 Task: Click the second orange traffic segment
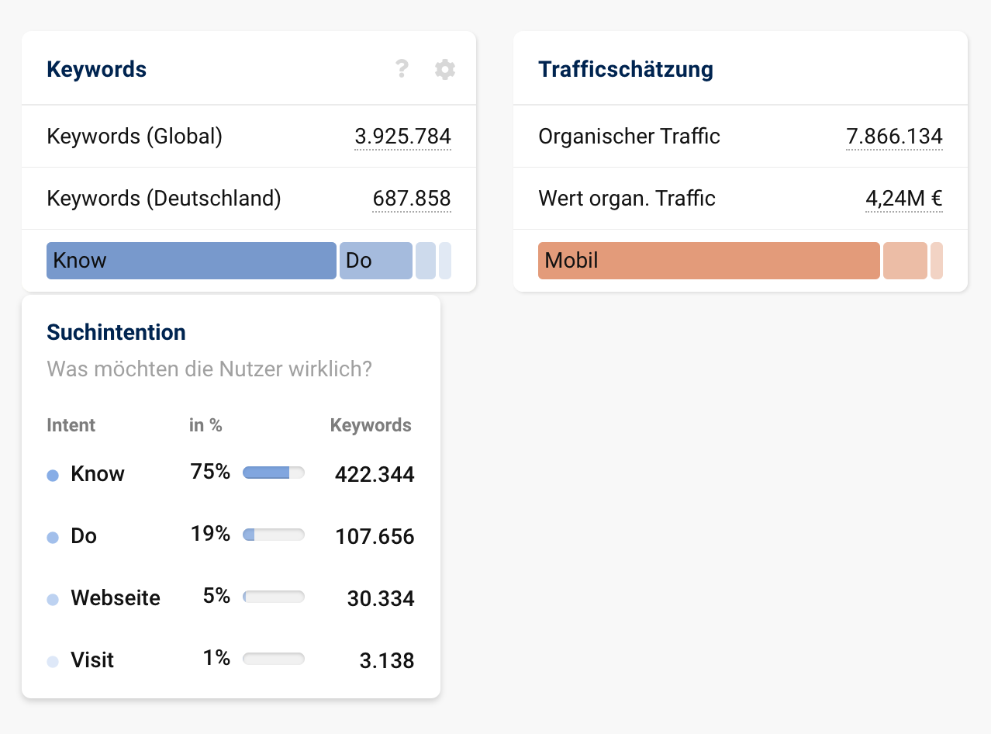tap(905, 261)
